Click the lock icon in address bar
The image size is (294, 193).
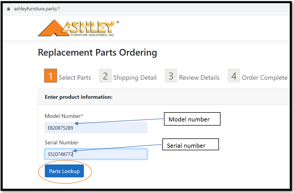[x=8, y=9]
